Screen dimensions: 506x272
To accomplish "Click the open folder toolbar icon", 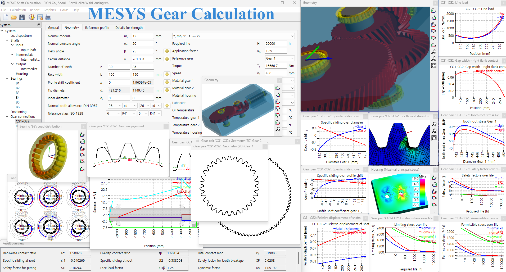I will point(14,17).
